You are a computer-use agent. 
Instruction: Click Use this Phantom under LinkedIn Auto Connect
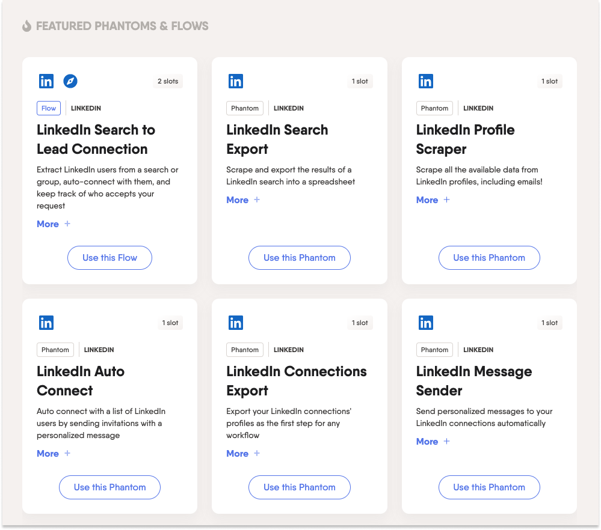109,487
